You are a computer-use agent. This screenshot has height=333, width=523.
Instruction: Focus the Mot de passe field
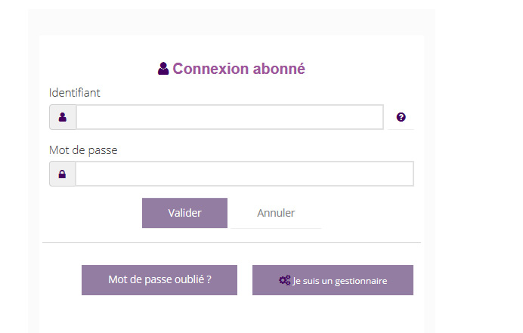click(x=244, y=174)
